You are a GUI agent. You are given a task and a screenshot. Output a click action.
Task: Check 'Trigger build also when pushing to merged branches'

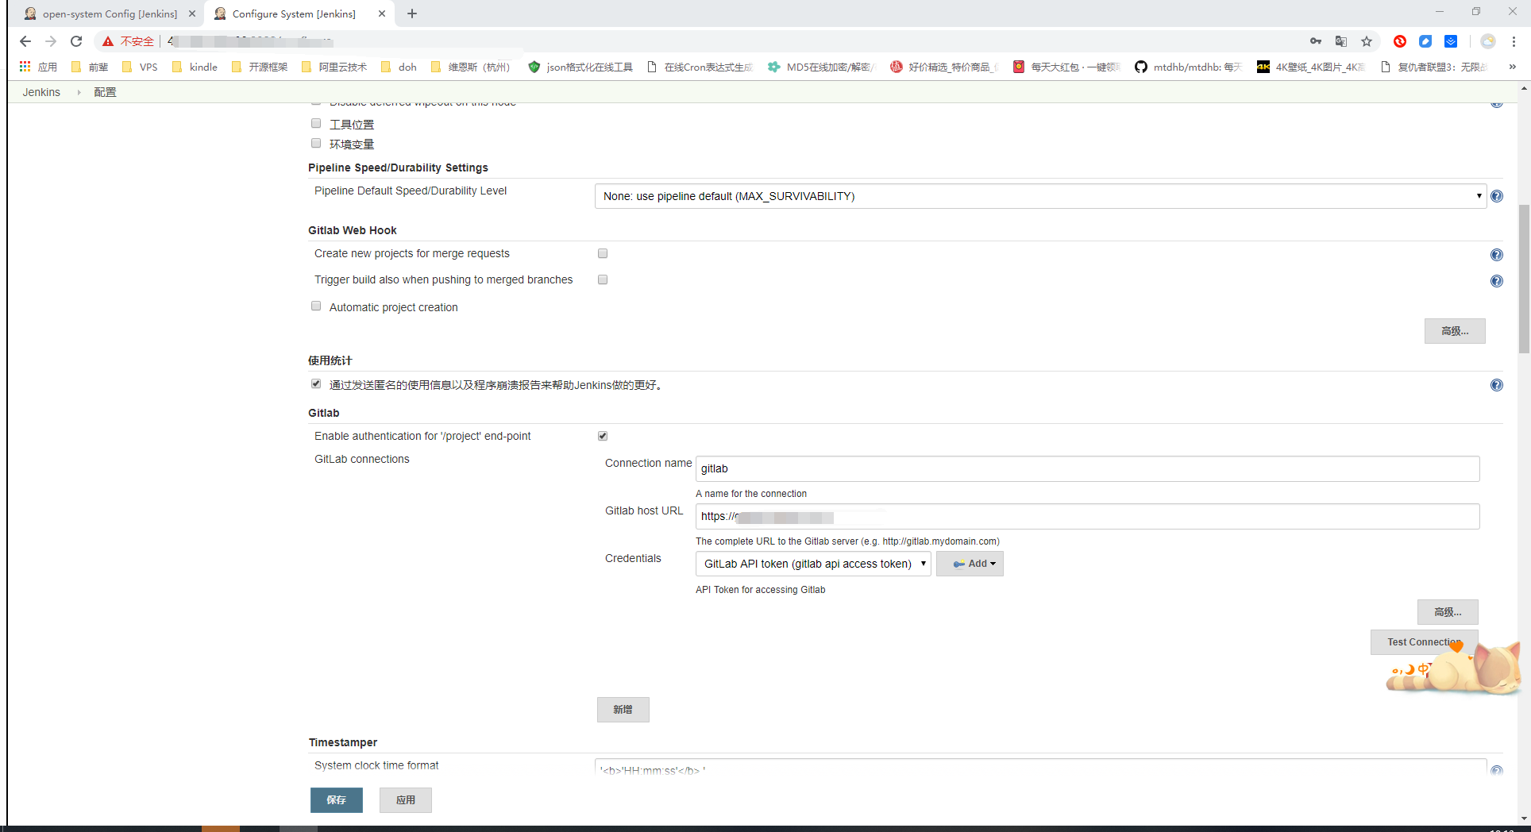point(603,279)
